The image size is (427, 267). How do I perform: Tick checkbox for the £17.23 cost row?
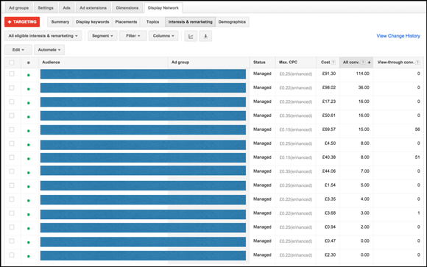click(12, 102)
